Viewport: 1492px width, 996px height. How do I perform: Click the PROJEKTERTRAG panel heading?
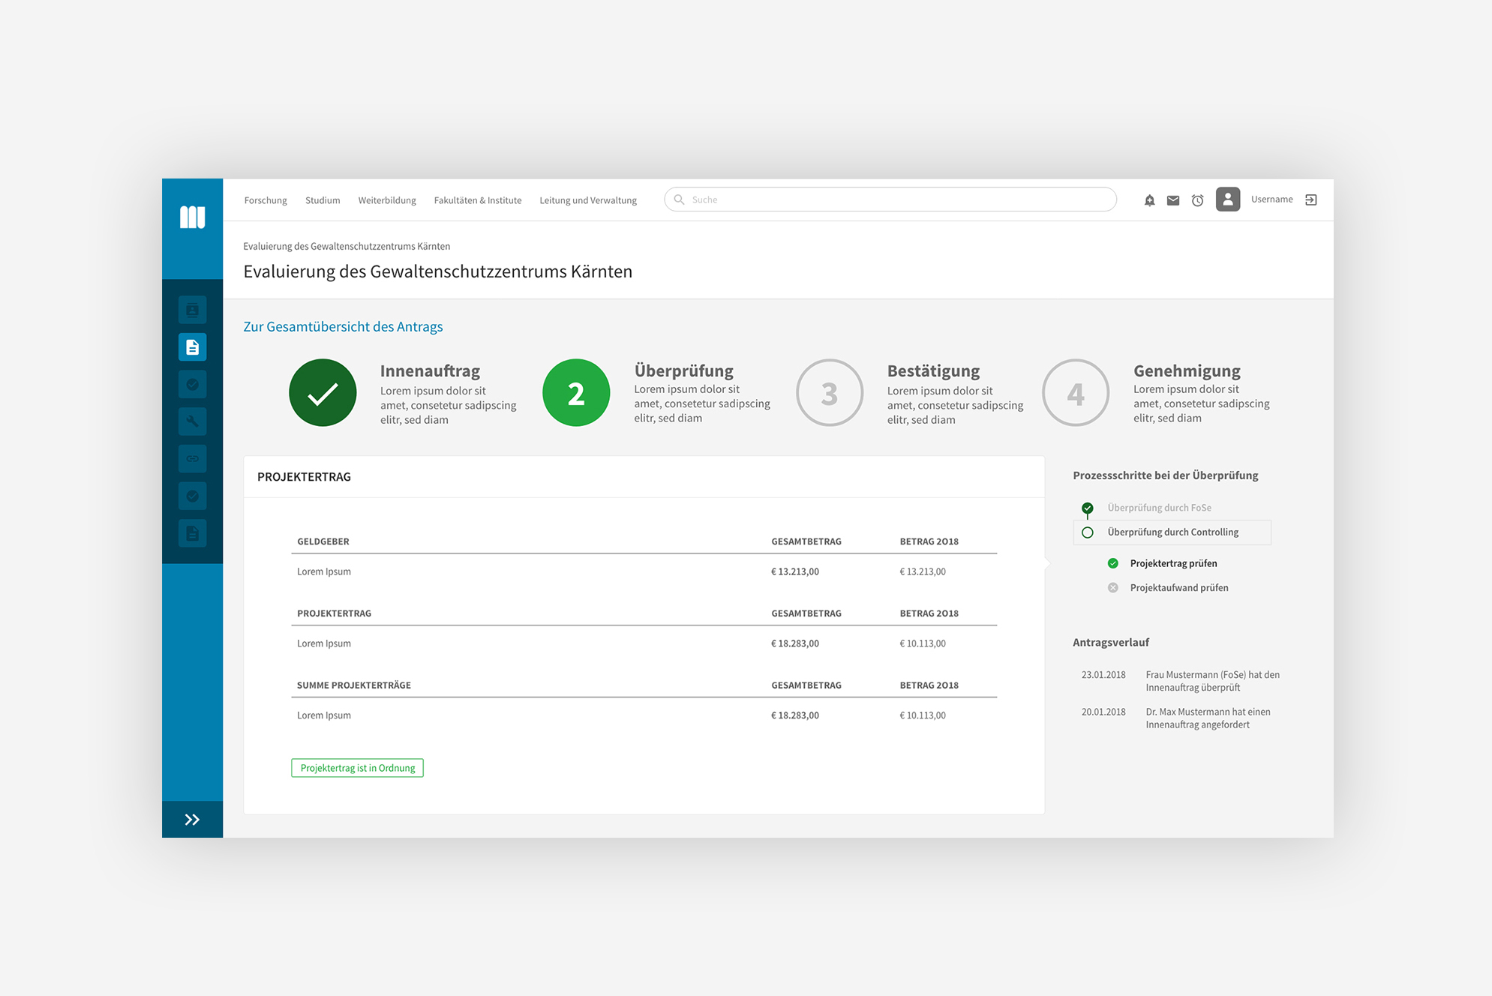[304, 477]
